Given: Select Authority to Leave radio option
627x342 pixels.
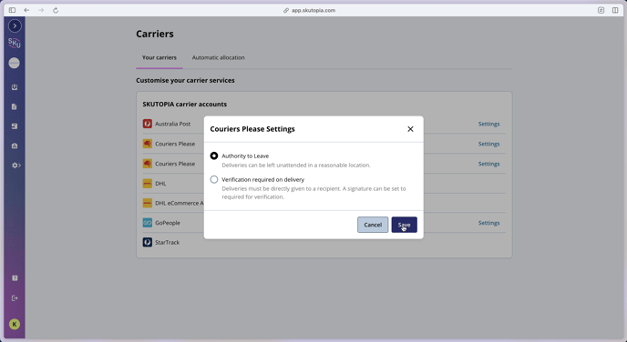Looking at the screenshot, I should click(214, 156).
